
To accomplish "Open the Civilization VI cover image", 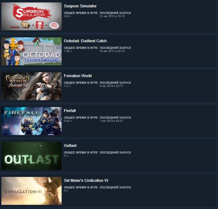I will coord(32,191).
